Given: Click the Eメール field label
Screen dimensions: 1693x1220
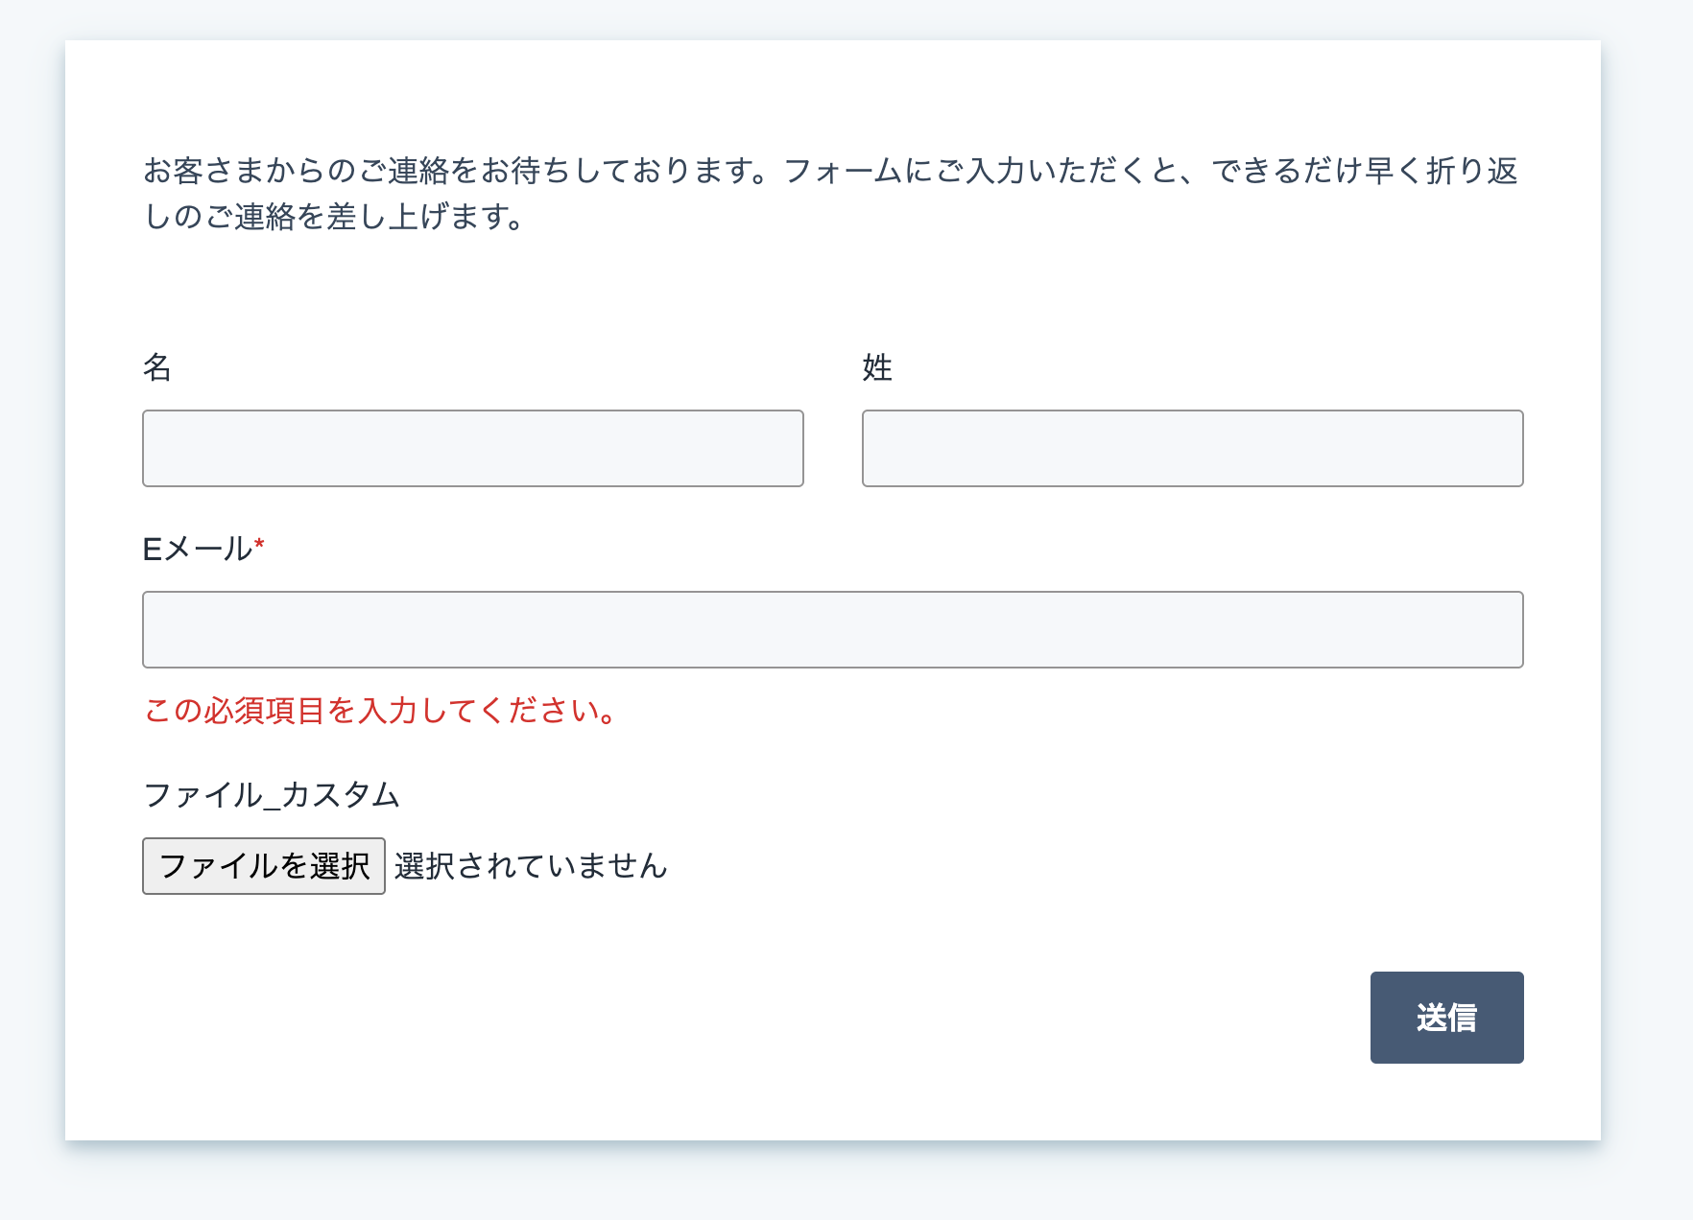Looking at the screenshot, I should click(x=198, y=549).
